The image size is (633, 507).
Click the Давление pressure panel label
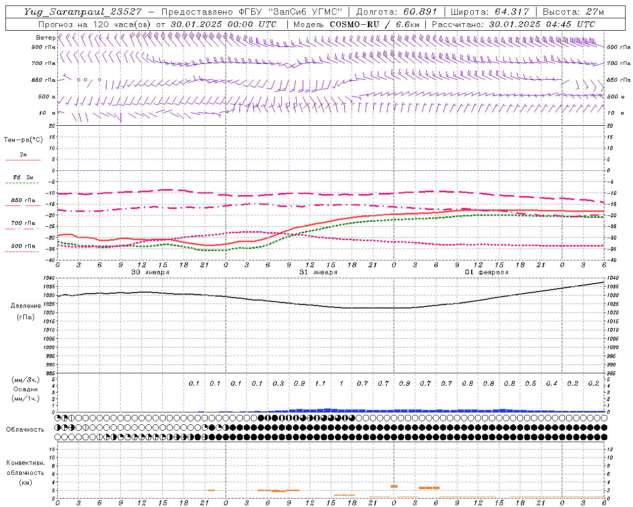coord(26,306)
